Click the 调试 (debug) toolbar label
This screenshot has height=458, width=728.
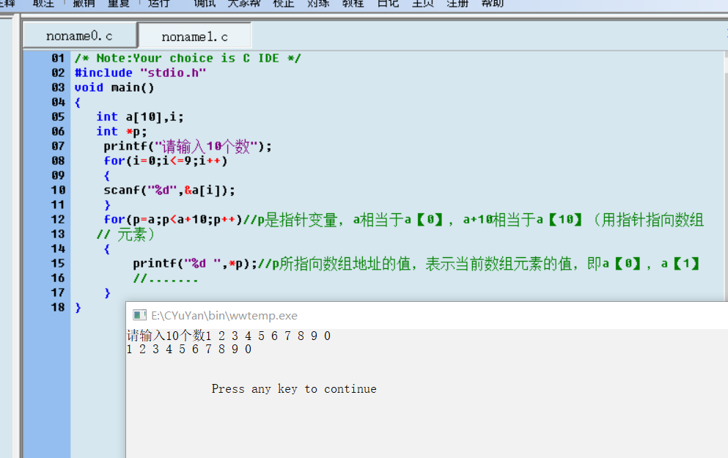click(205, 3)
